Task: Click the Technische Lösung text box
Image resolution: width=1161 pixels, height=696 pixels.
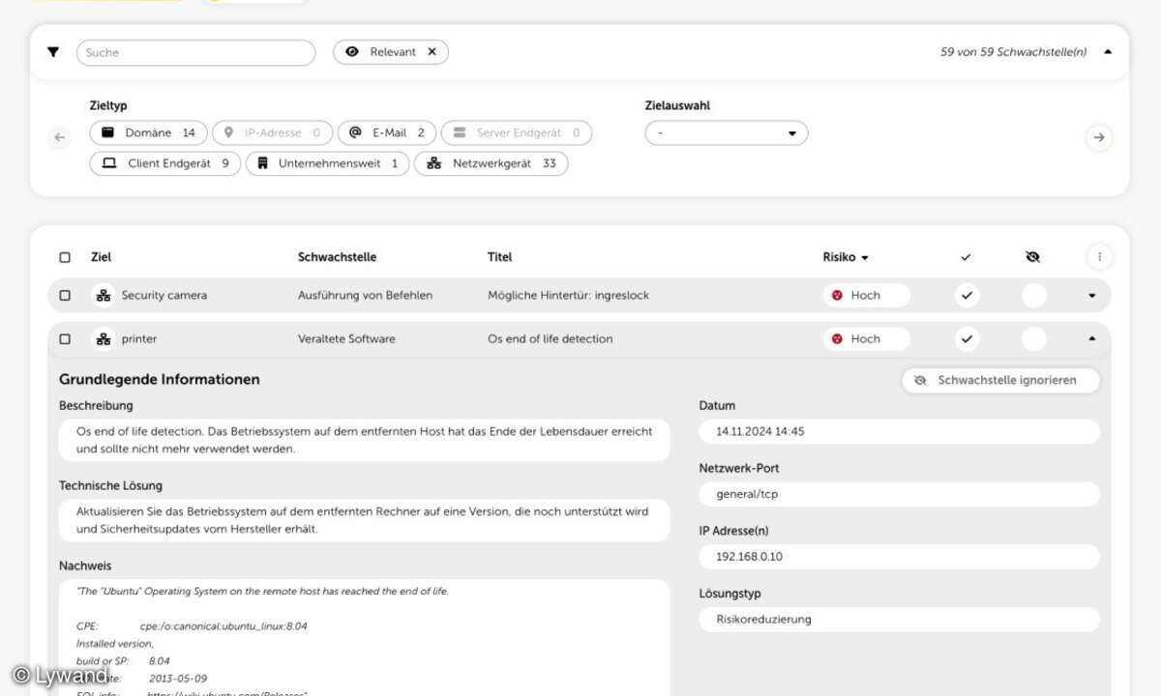Action: (364, 521)
